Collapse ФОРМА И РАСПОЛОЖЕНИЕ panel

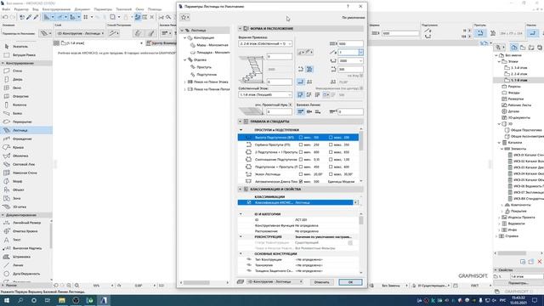click(240, 28)
